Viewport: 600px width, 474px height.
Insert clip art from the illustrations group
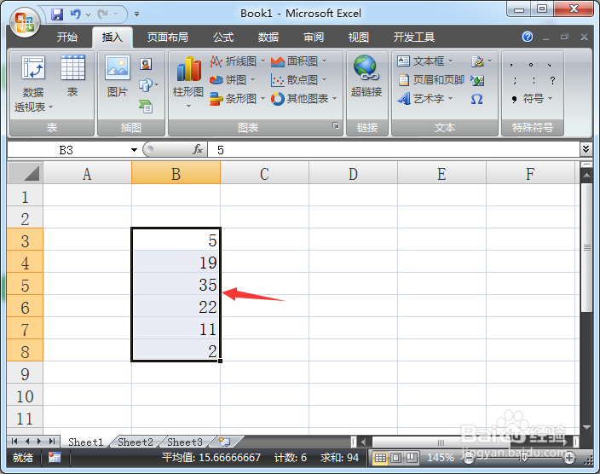coord(146,64)
